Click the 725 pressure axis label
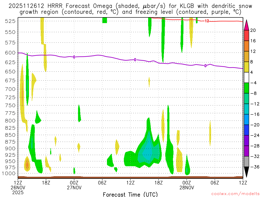262x197 pixels. pyautogui.click(x=10, y=97)
